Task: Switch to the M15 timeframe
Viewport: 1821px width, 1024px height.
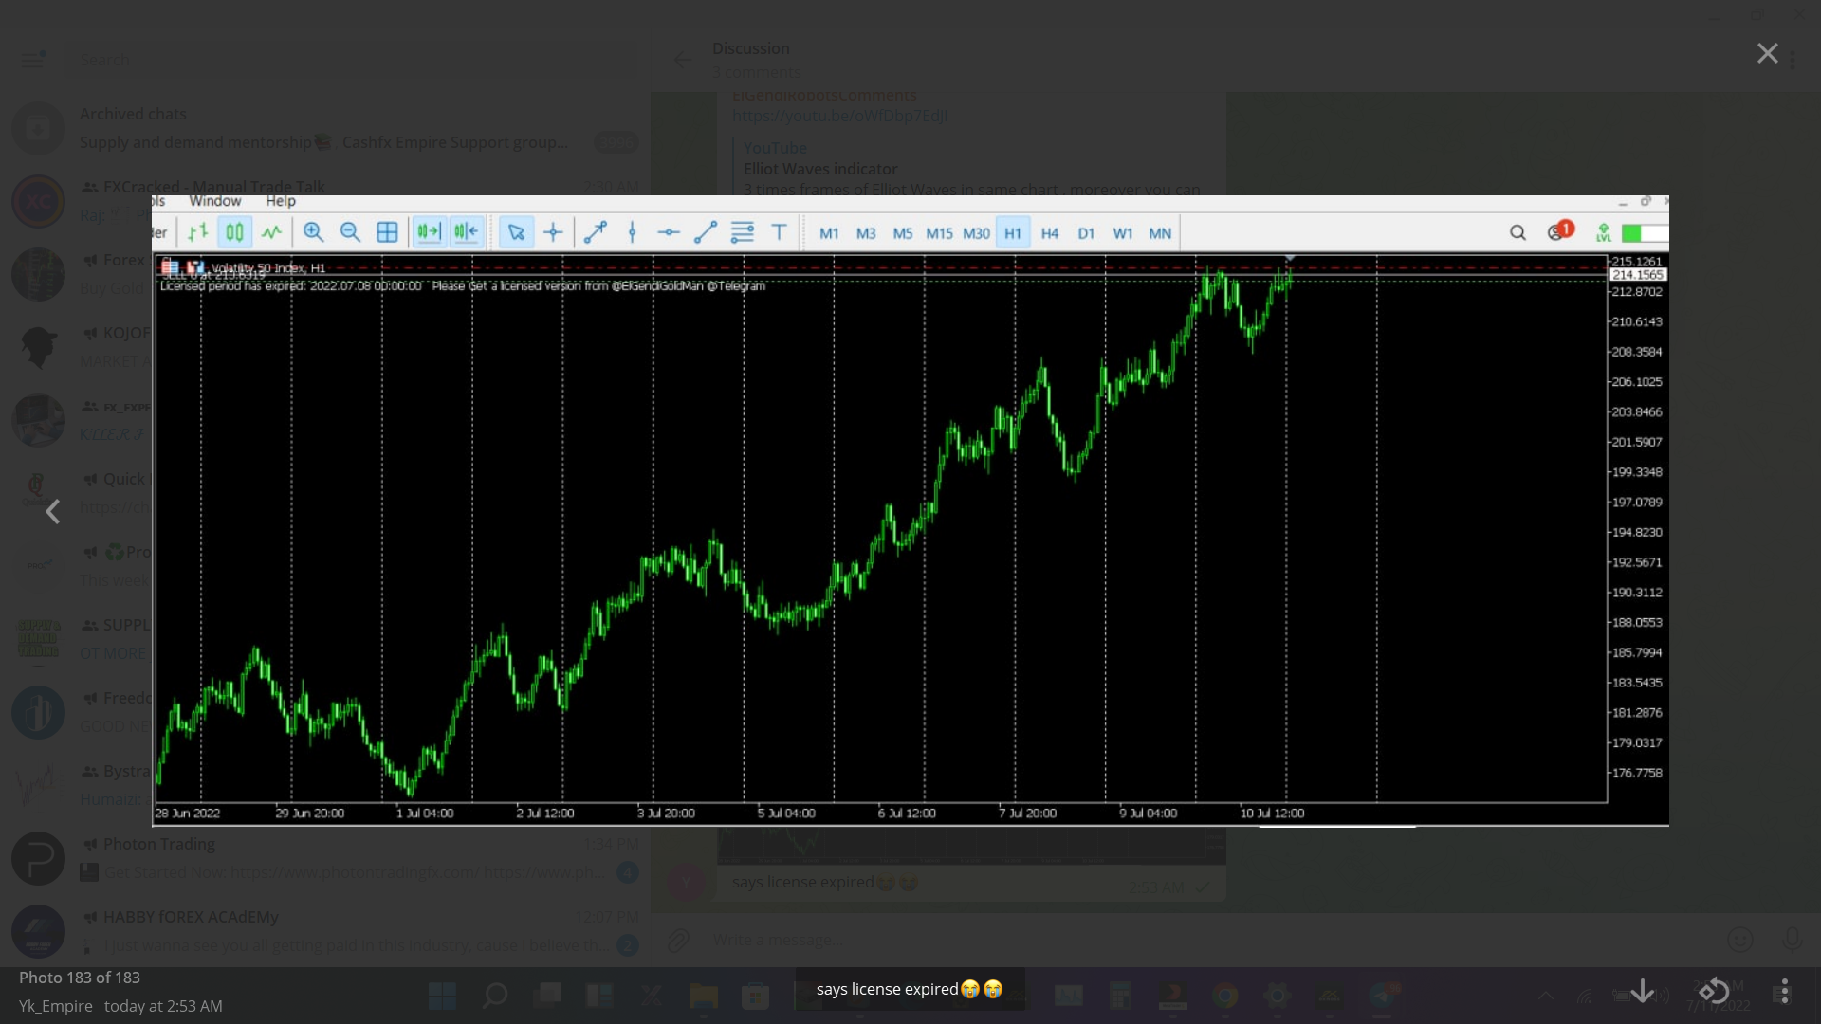Action: [x=939, y=233]
